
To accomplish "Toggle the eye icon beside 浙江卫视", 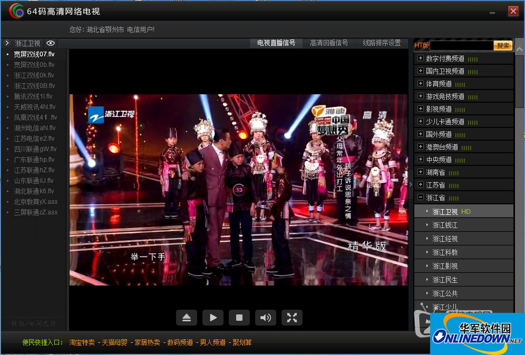I will tap(50, 43).
